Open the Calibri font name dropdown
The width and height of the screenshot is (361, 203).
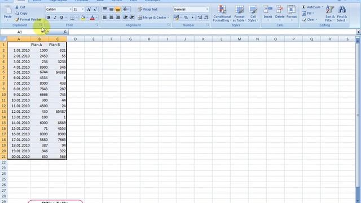point(71,10)
